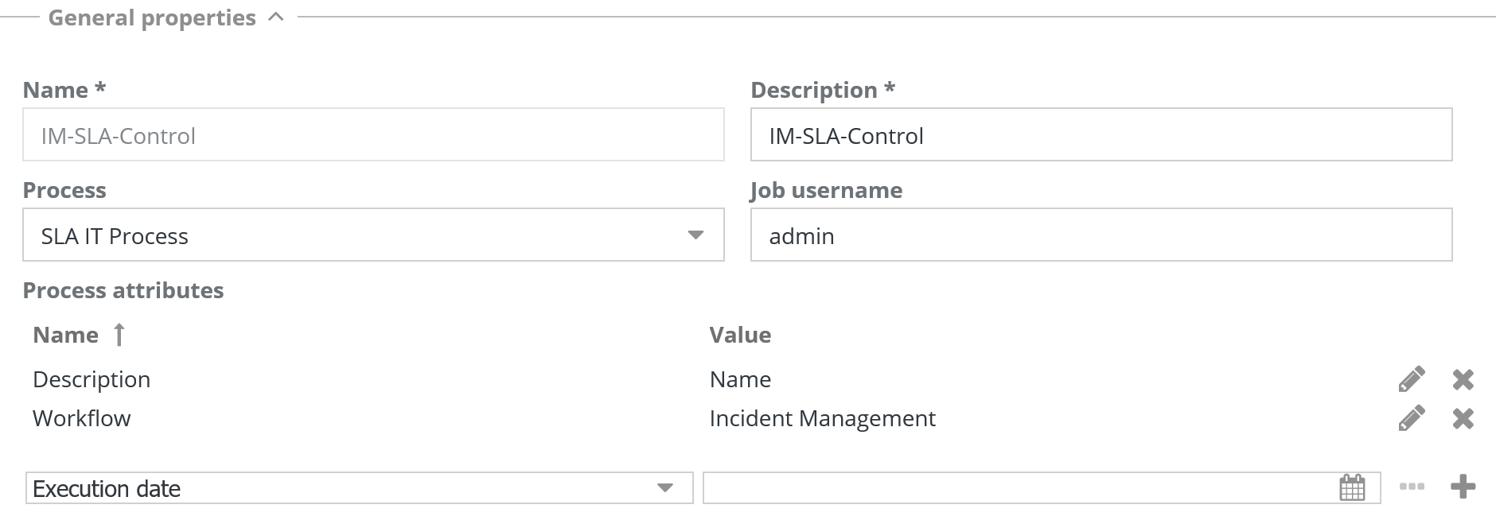The height and width of the screenshot is (524, 1496).
Task: Collapse the General properties section chevron
Action: click(x=276, y=17)
